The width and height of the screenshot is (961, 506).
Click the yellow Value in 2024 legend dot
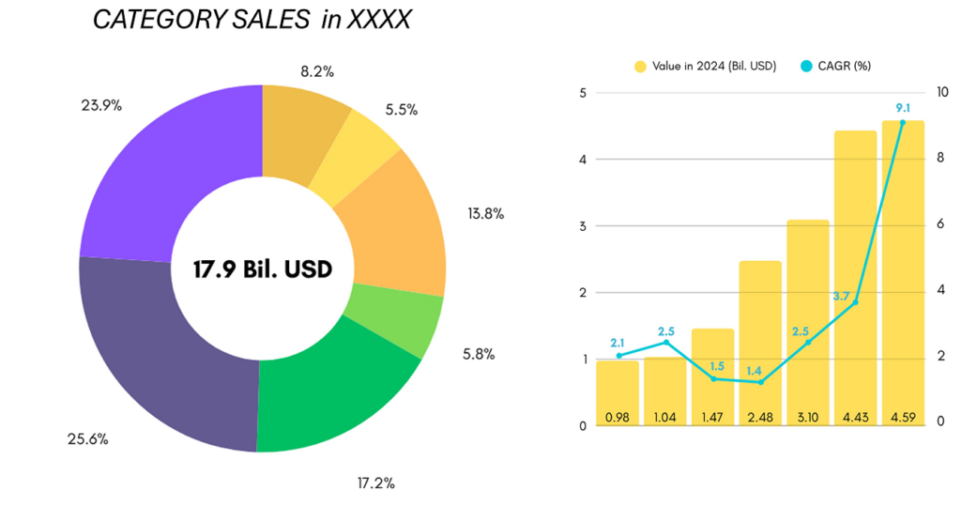pos(640,67)
